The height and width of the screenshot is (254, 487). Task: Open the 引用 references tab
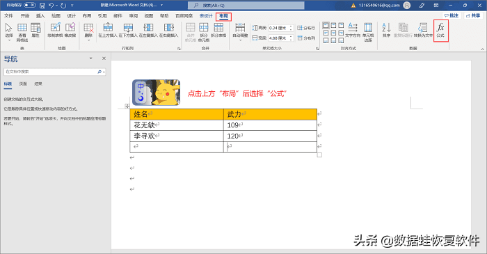coord(102,16)
